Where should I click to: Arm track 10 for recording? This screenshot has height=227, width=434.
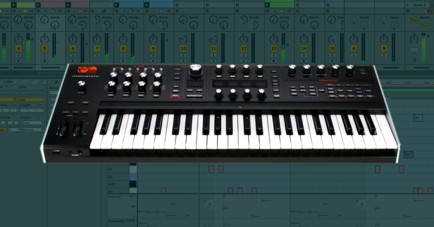pos(183,61)
